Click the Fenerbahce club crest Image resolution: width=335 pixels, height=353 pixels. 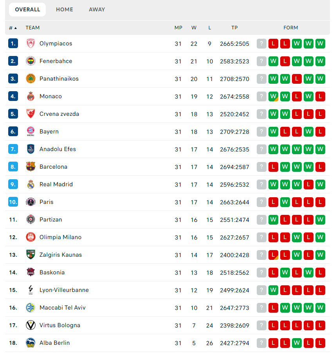[x=31, y=61]
